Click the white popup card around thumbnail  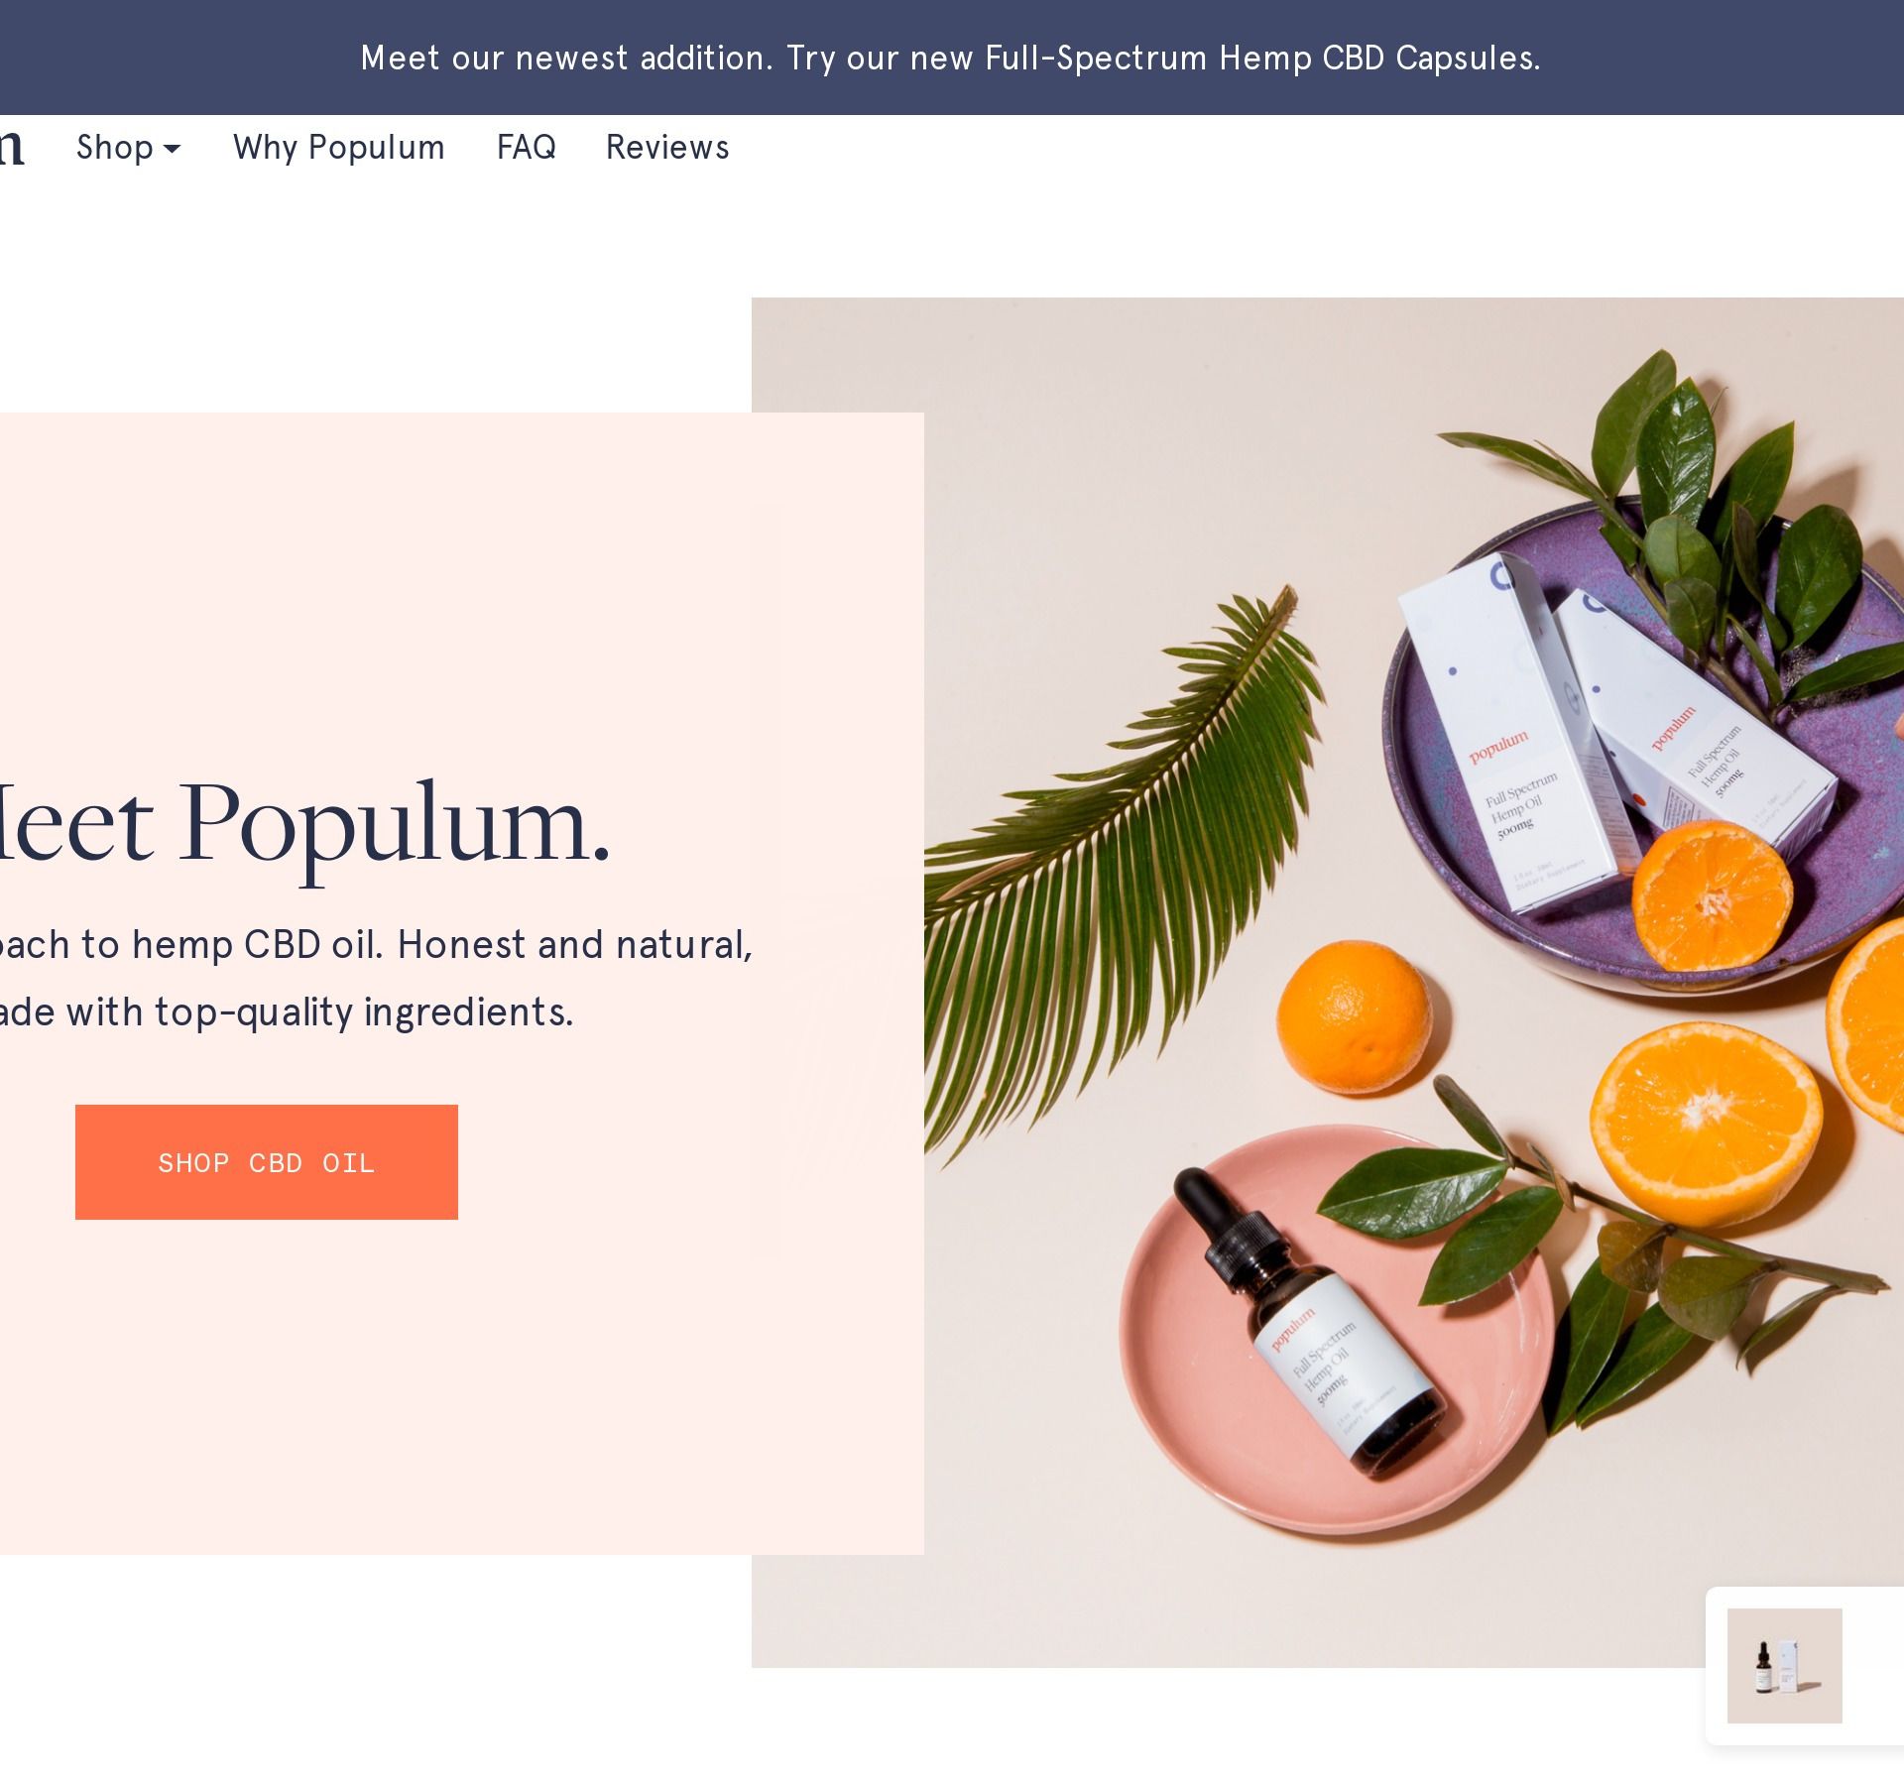tap(1805, 1666)
